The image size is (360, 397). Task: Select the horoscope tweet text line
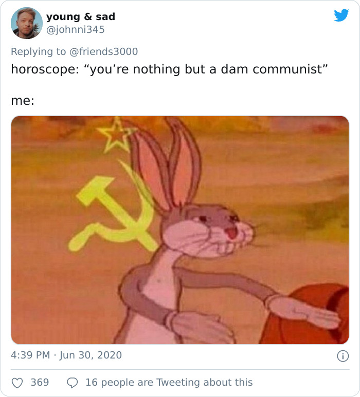[169, 69]
